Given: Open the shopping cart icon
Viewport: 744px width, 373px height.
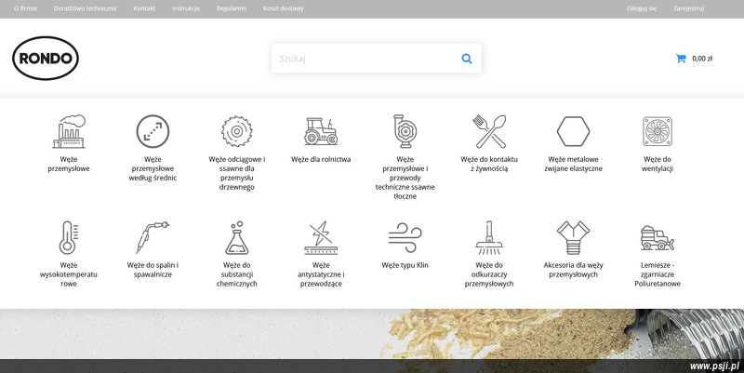Looking at the screenshot, I should tap(681, 59).
